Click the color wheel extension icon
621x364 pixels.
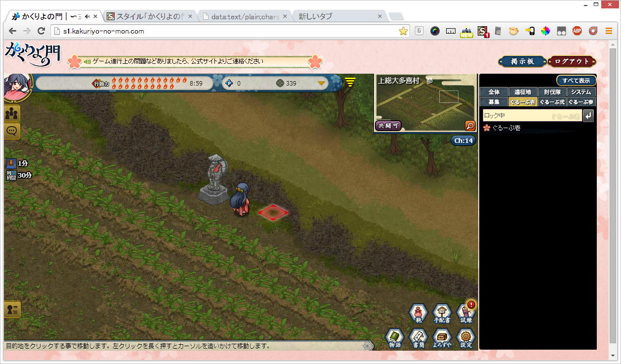[545, 31]
